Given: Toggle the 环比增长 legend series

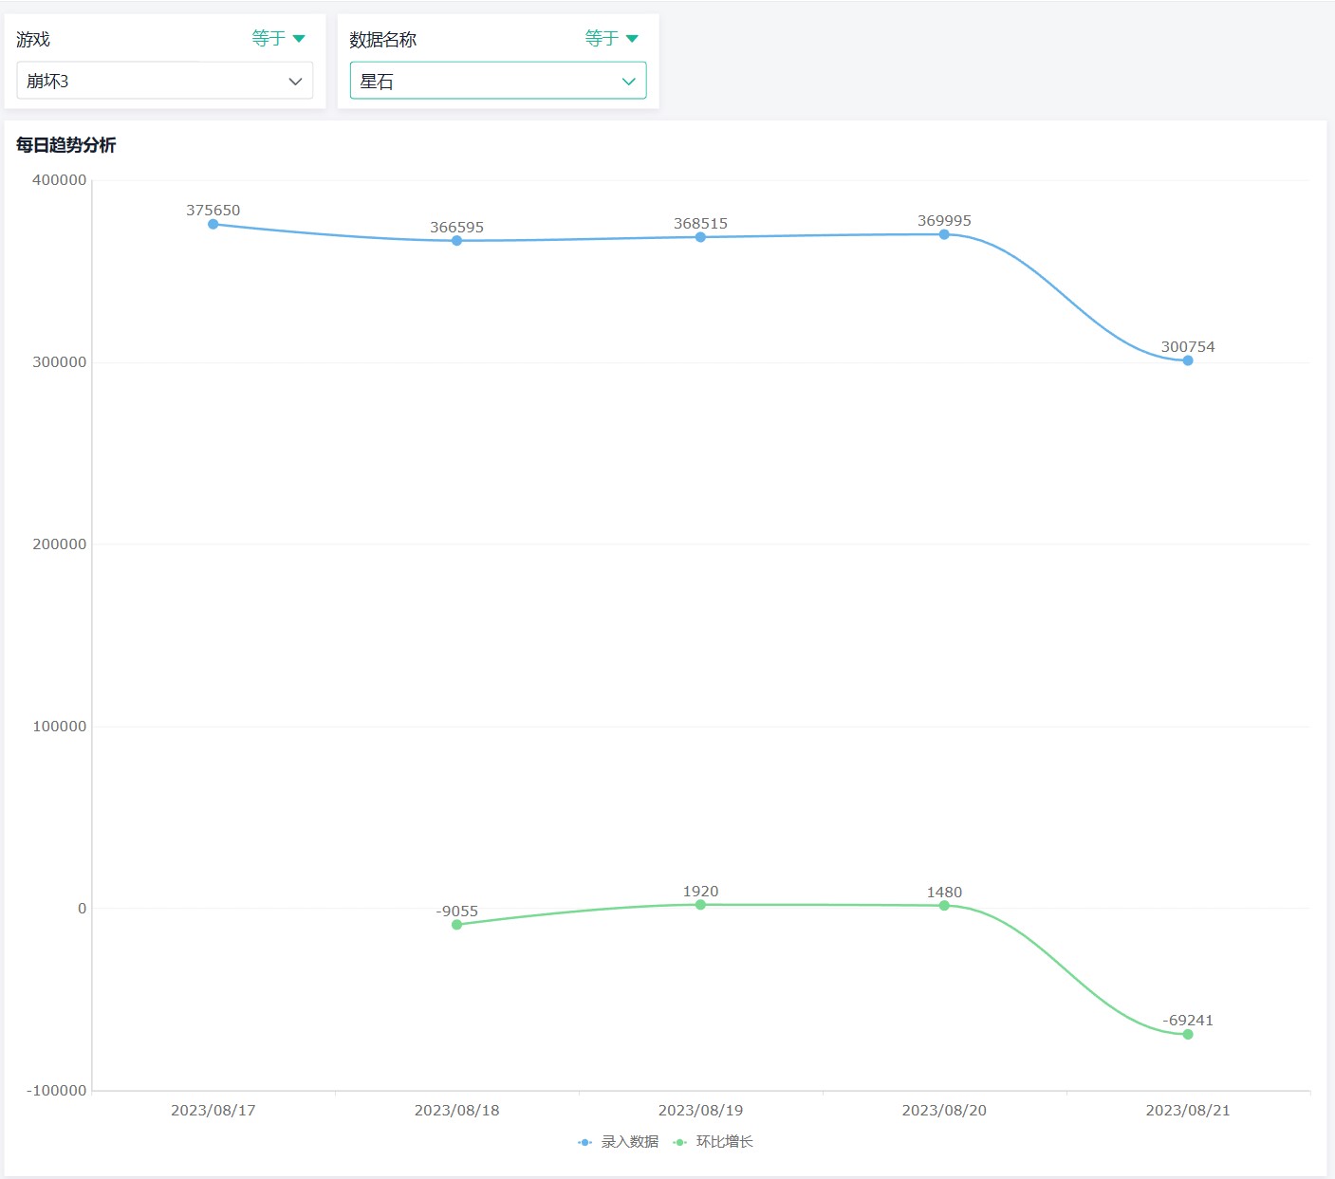Looking at the screenshot, I should (x=724, y=1141).
